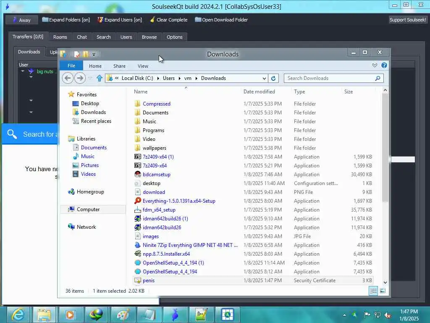Viewport: 430px width, 323px height.
Task: Select the Downloads sub-tab in Soulseek Transfers
Action: point(29,52)
